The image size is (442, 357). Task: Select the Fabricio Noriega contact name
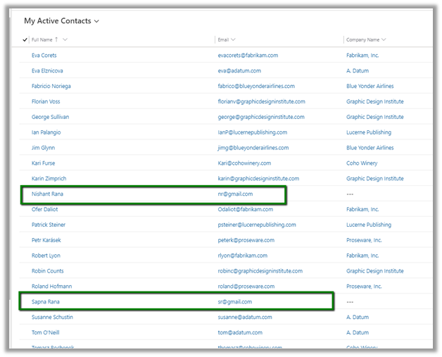point(51,87)
